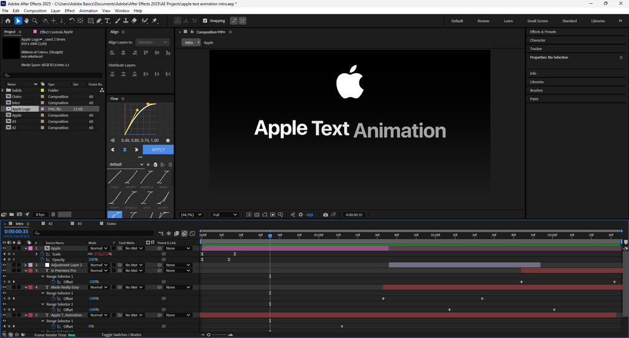The width and height of the screenshot is (629, 338).
Task: Open the Composition menu
Action: 35,10
